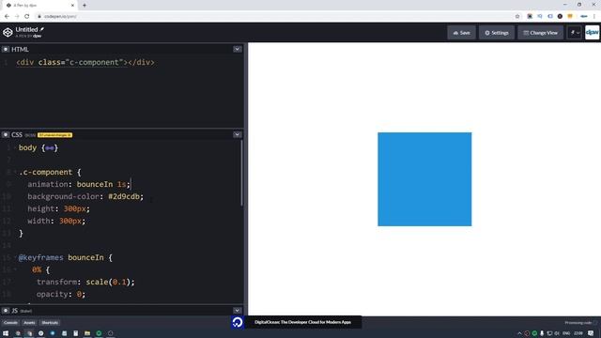
Task: Save the pen
Action: click(x=461, y=33)
